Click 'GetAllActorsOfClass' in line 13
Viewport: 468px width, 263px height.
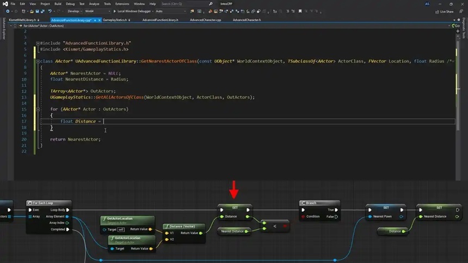(x=119, y=97)
